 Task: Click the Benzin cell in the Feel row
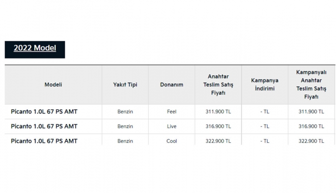(125, 112)
